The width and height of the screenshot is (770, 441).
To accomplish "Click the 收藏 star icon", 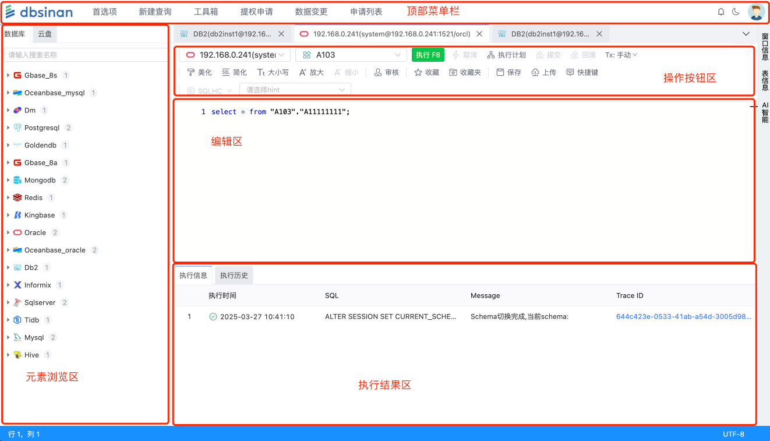I will (418, 72).
